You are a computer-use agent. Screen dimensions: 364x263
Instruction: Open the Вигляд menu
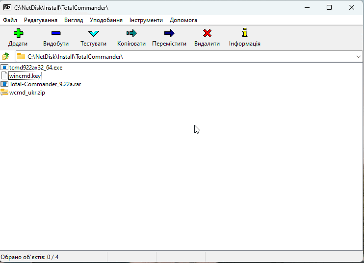74,20
